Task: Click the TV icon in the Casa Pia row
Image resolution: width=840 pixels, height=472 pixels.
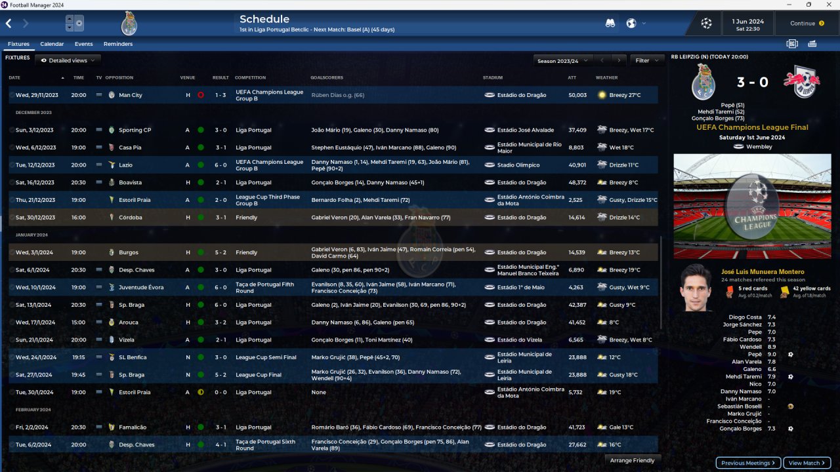Action: point(99,147)
